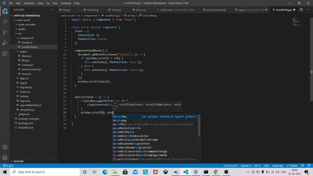Open the Search view in activity bar
Screen dimensions: 313x176
(5, 22)
